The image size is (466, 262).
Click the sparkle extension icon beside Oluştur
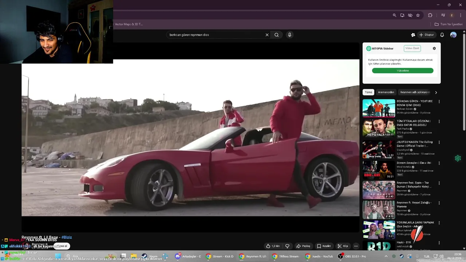(x=413, y=35)
